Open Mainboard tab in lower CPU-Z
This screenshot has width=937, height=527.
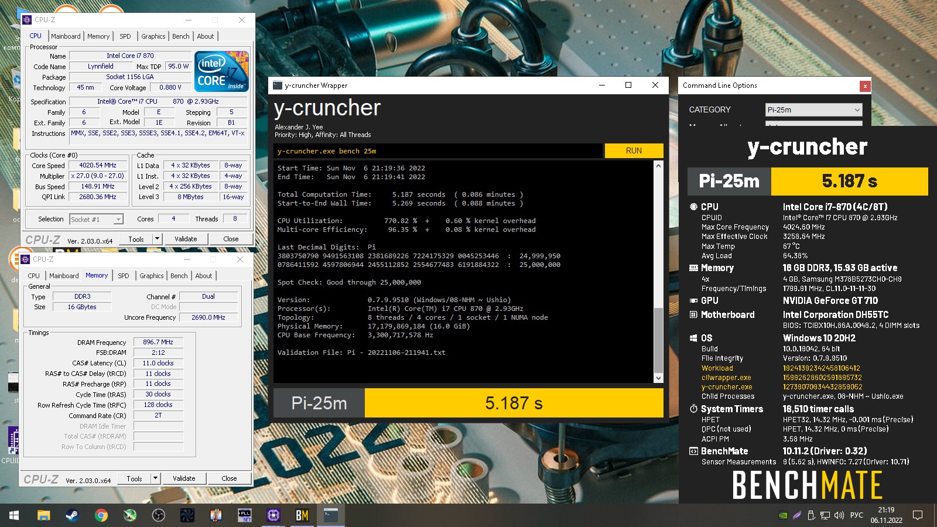[x=64, y=276]
